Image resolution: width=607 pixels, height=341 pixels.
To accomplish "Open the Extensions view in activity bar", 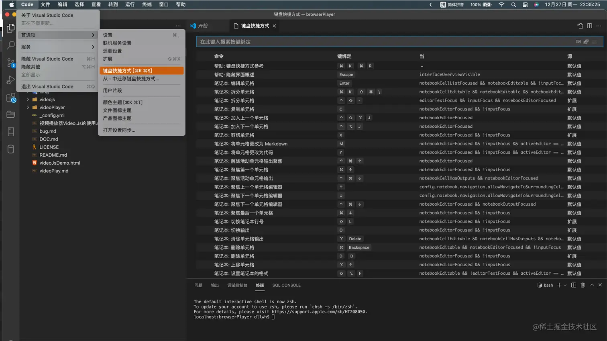I will click(11, 98).
